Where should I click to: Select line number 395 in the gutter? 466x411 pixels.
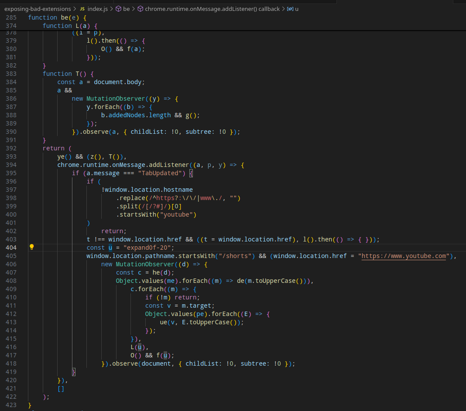click(11, 173)
